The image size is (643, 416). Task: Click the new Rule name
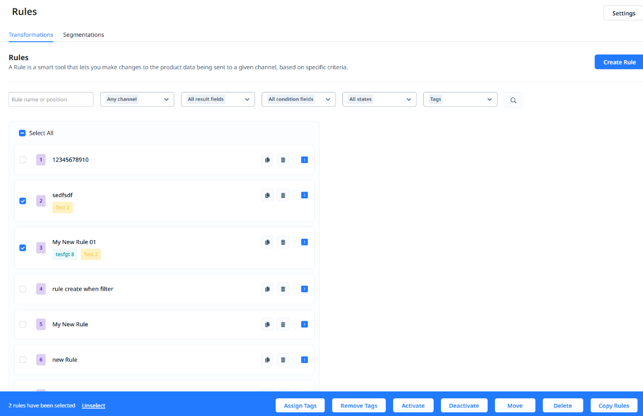(x=65, y=360)
